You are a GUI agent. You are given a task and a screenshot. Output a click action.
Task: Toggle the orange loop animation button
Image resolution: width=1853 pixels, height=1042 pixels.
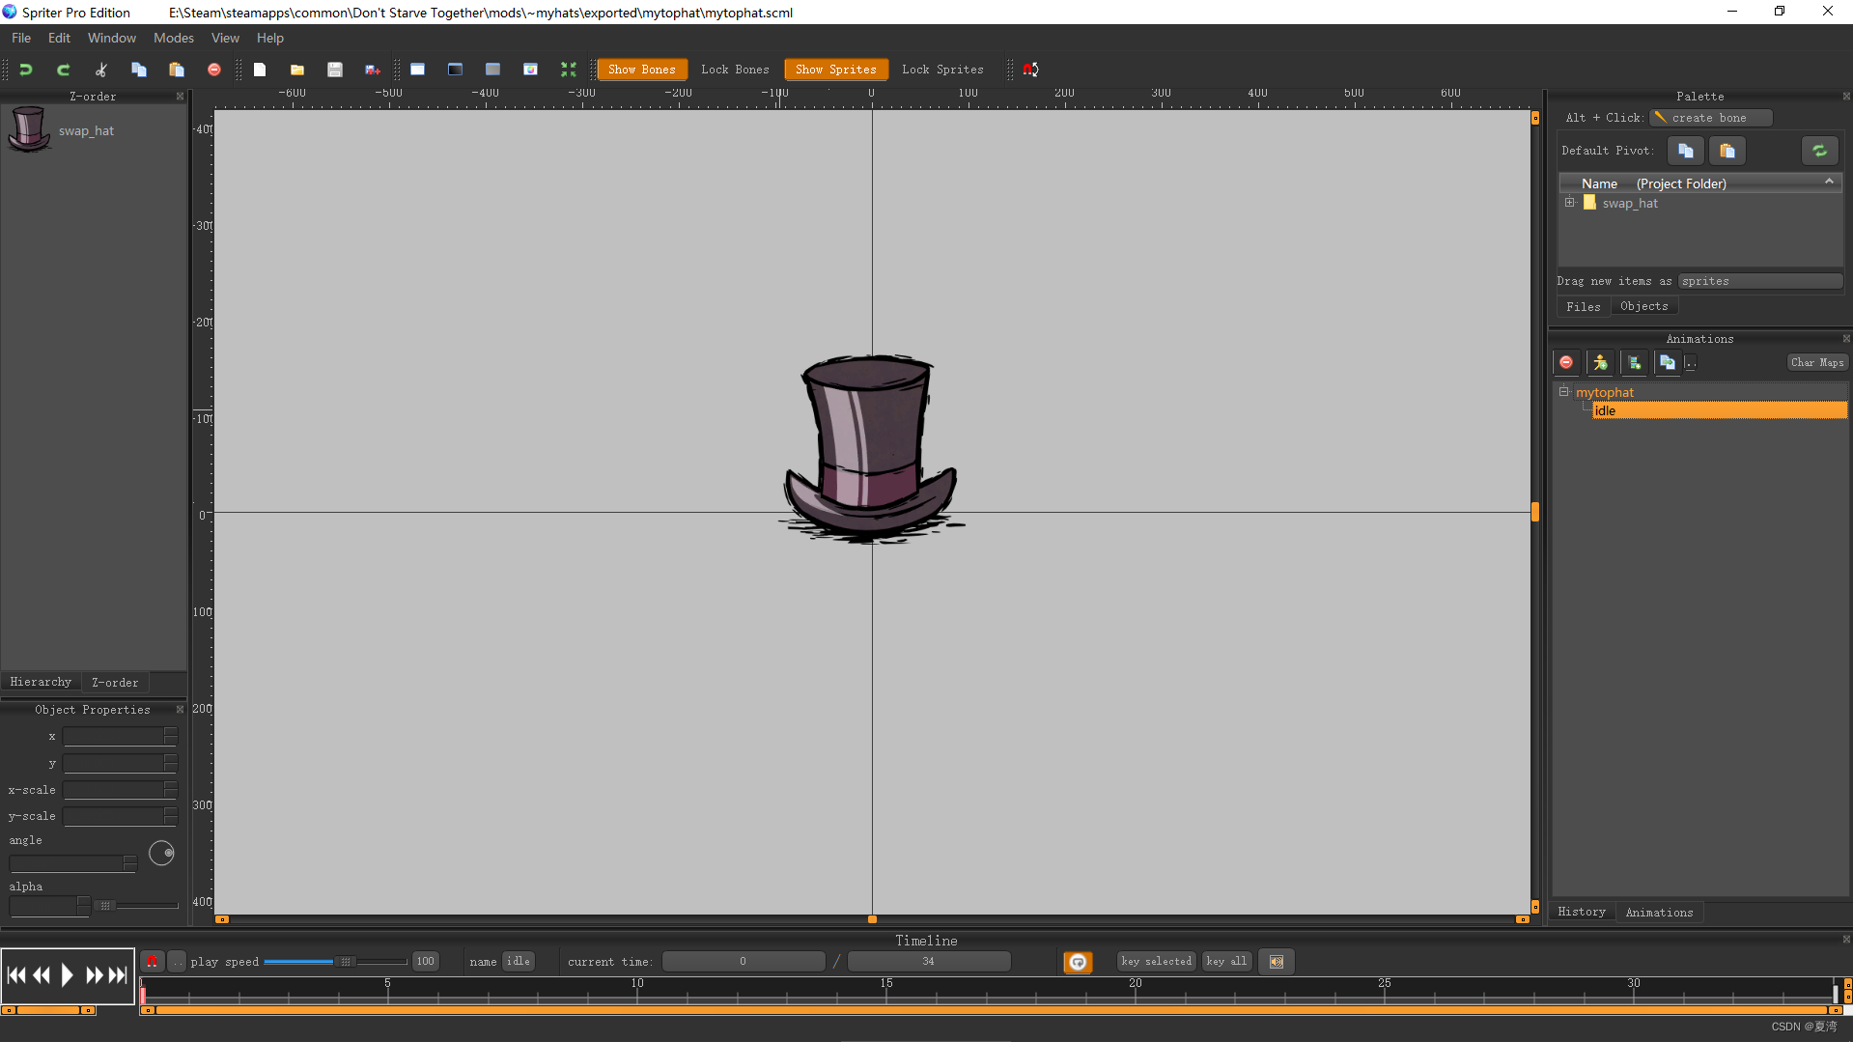[1078, 962]
